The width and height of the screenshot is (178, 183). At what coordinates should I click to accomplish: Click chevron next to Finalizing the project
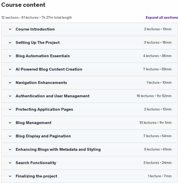[10, 176]
